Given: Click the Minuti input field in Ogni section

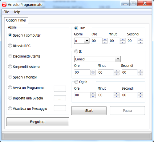Looking at the screenshot, I should [x=106, y=95].
